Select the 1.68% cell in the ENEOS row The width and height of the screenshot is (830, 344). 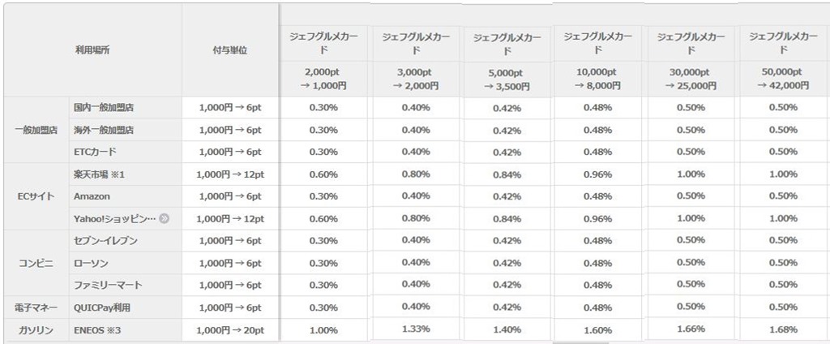click(784, 329)
